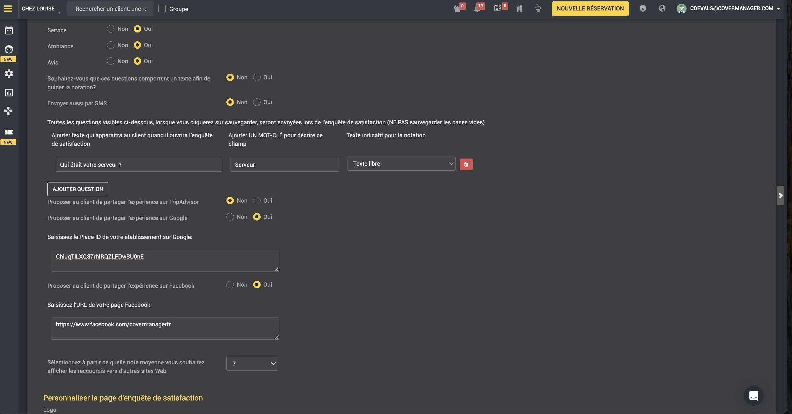Open the average note dropdown showing 7
Image resolution: width=792 pixels, height=414 pixels.
(x=252, y=364)
